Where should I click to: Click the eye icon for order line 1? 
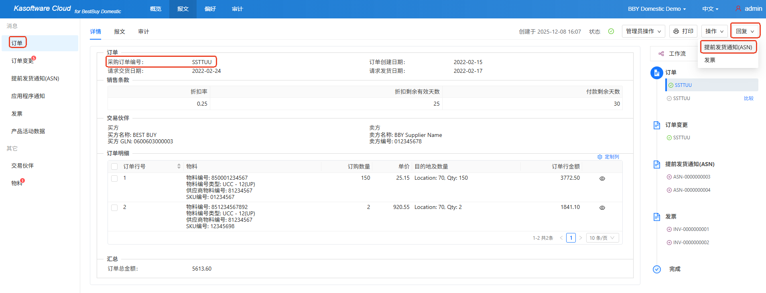(602, 179)
